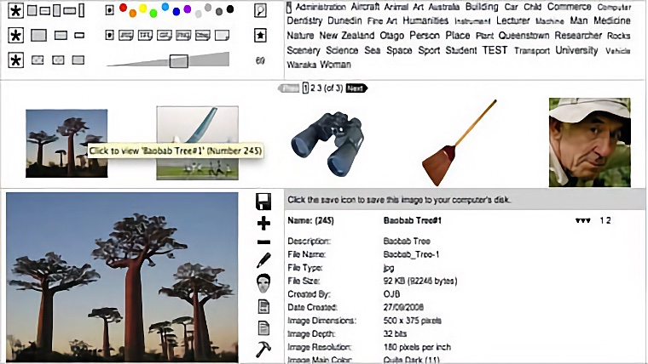Viewport: 648px width, 364px height.
Task: Click the size slider handle
Action: (178, 61)
